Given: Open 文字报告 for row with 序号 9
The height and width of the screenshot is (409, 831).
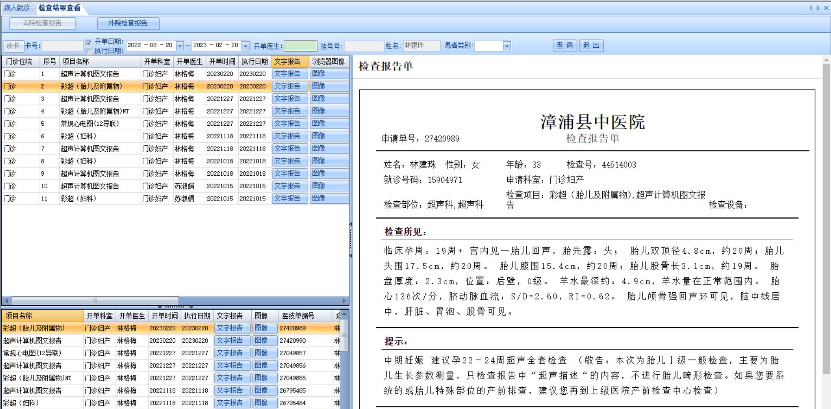Looking at the screenshot, I should click(x=290, y=173).
